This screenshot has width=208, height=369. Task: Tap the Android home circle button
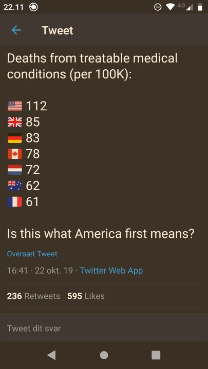click(104, 355)
